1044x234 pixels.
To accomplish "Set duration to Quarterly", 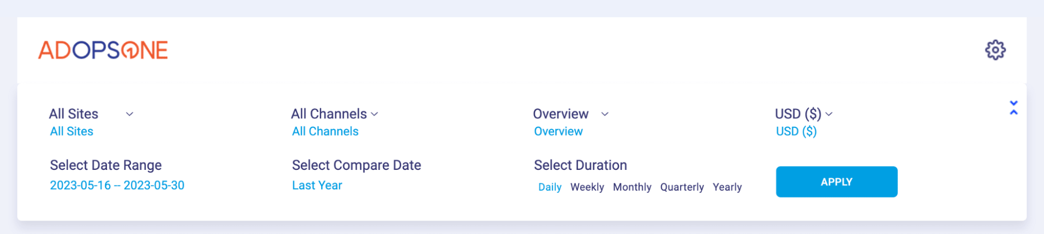I will [x=682, y=187].
